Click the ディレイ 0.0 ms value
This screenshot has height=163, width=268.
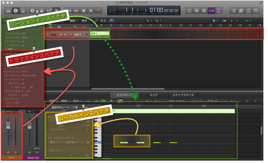25,95
